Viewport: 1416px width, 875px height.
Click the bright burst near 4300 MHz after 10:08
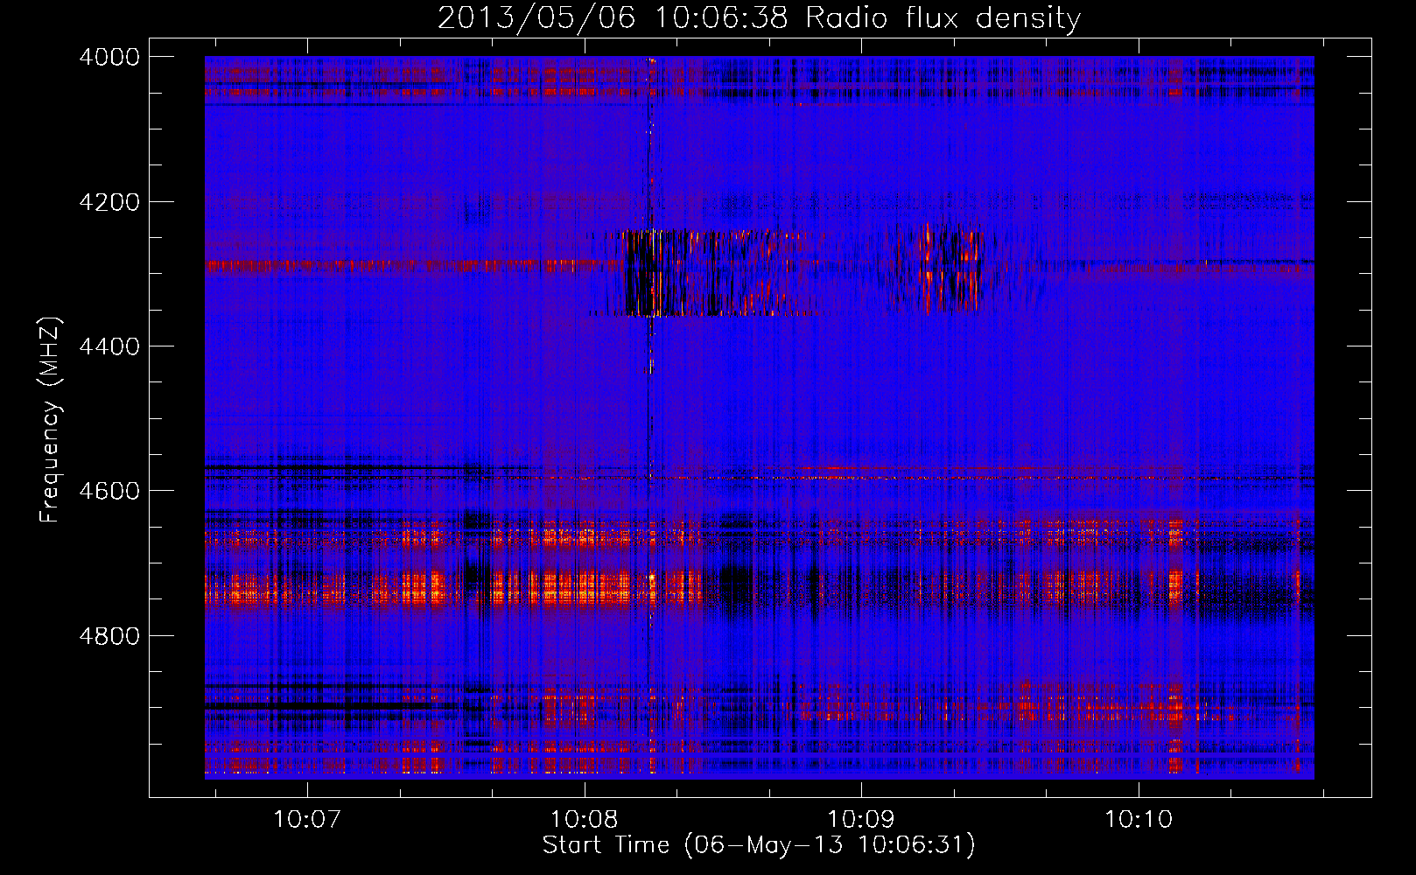[700, 273]
